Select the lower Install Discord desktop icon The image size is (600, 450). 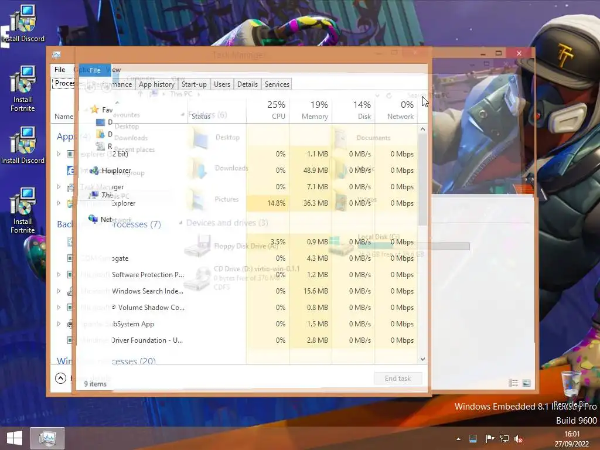click(x=23, y=145)
